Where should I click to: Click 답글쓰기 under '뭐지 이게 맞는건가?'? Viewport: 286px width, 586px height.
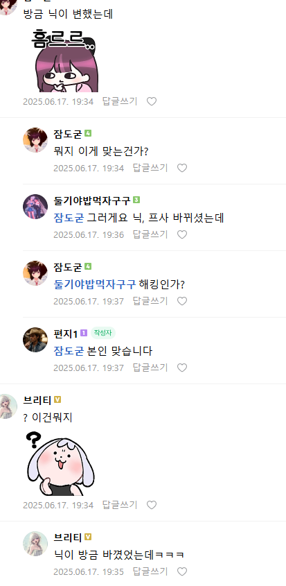pos(150,169)
